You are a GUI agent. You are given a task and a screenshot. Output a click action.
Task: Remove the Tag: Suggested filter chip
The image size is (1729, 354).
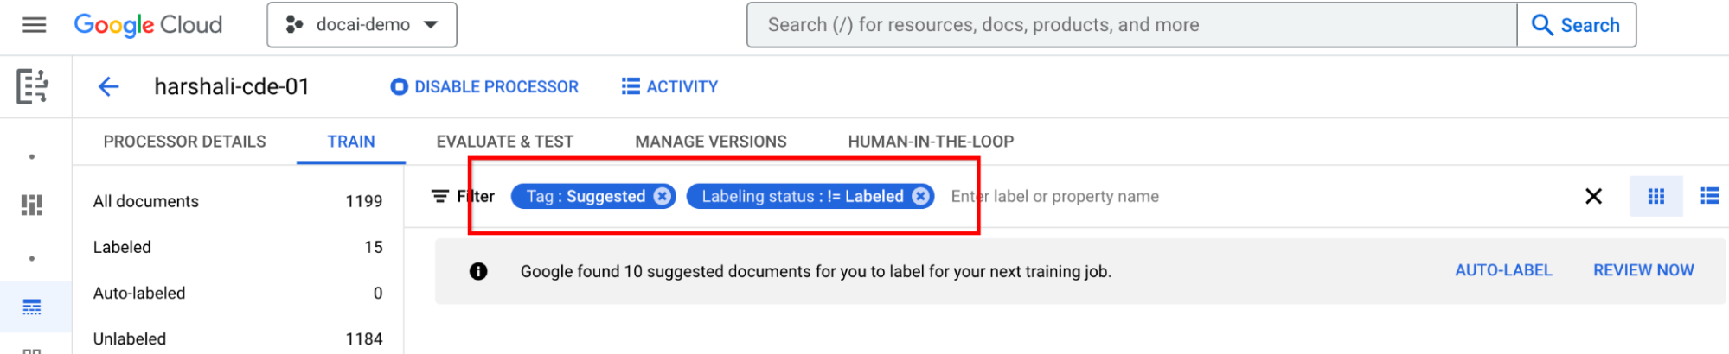click(x=663, y=197)
